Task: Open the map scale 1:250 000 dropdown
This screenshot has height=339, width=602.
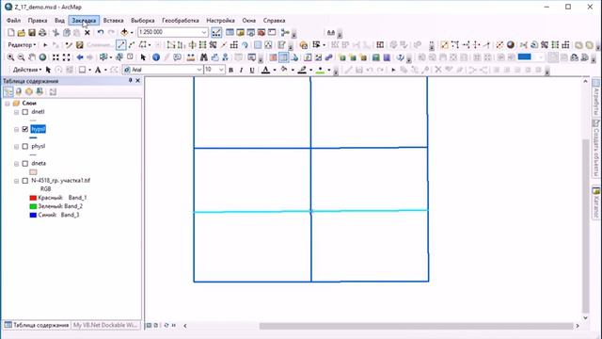Action: [x=204, y=32]
